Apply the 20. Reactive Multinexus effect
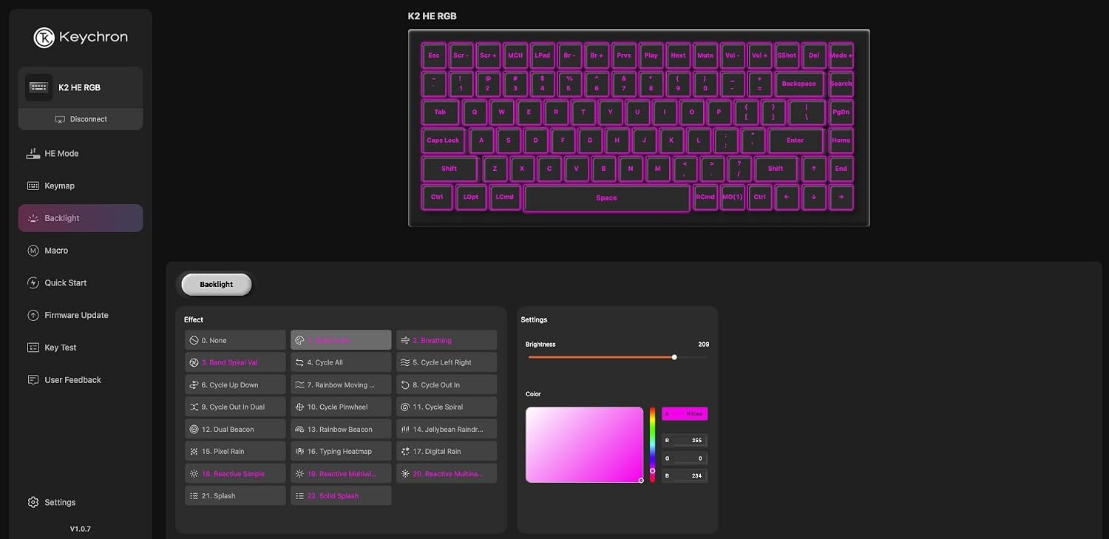Image resolution: width=1109 pixels, height=539 pixels. pyautogui.click(x=447, y=473)
